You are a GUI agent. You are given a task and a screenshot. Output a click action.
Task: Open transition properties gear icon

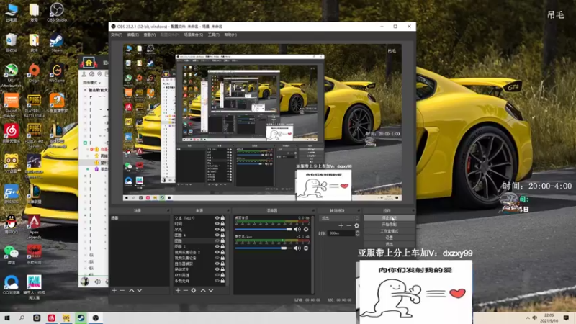point(356,225)
